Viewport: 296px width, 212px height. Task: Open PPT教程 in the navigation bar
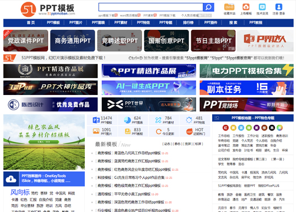pyautogui.click(x=256, y=23)
